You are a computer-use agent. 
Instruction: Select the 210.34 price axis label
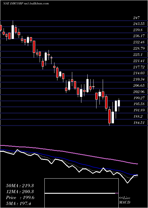point(139,79)
